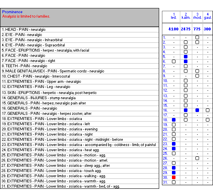
Task: Select blue square for led. row 18
Action: [174, 120]
